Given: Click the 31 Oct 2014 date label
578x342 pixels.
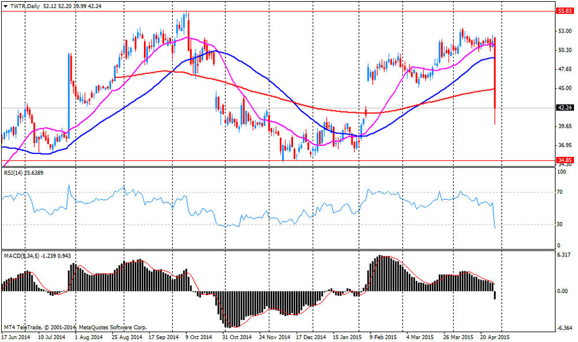Looking at the screenshot, I should [x=236, y=337].
